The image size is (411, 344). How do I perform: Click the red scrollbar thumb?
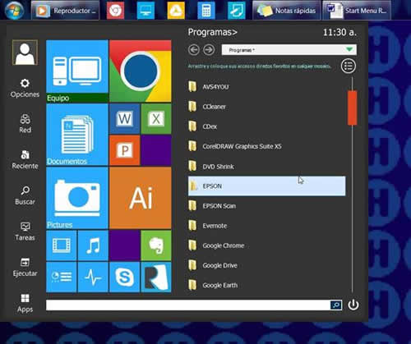coord(352,108)
